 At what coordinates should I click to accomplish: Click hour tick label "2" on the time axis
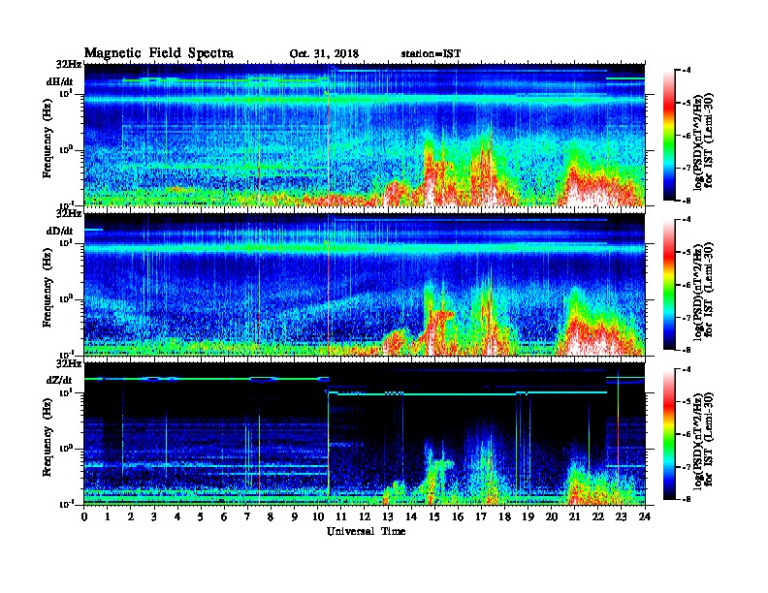coord(131,516)
